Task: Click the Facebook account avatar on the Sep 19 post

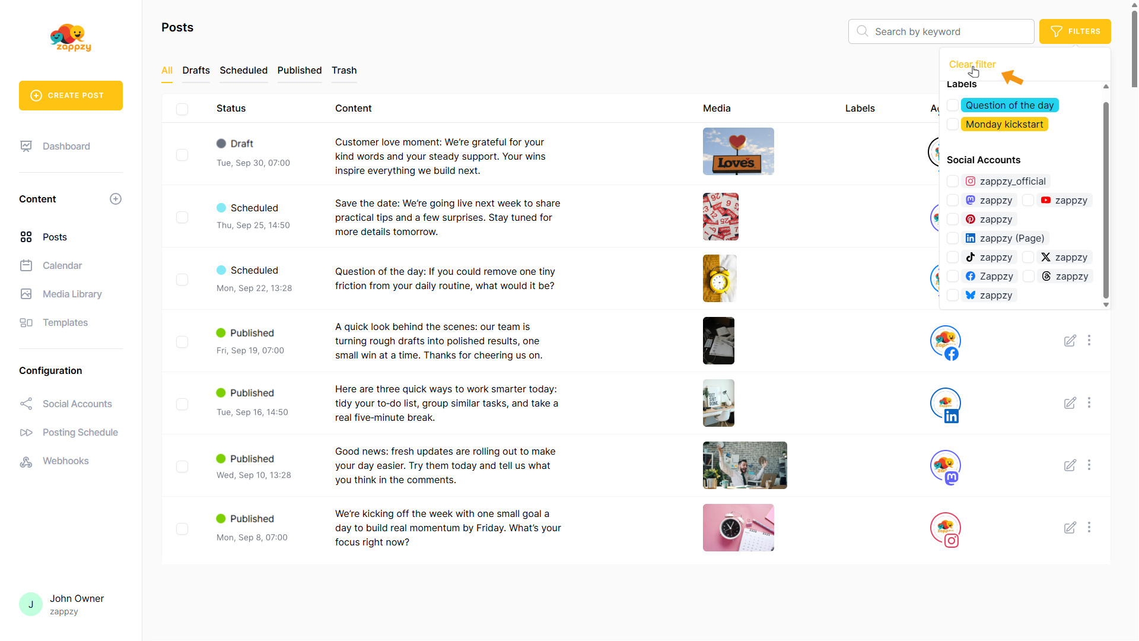Action: tap(945, 342)
